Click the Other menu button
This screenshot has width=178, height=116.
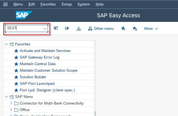click(101, 28)
